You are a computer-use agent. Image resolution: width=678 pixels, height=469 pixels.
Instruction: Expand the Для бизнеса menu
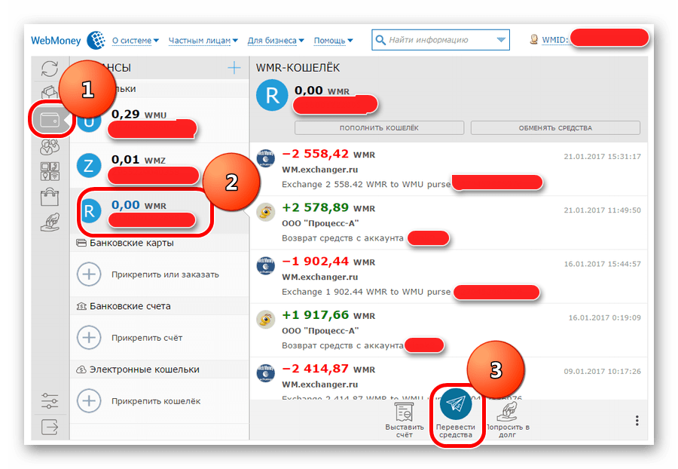tap(276, 40)
